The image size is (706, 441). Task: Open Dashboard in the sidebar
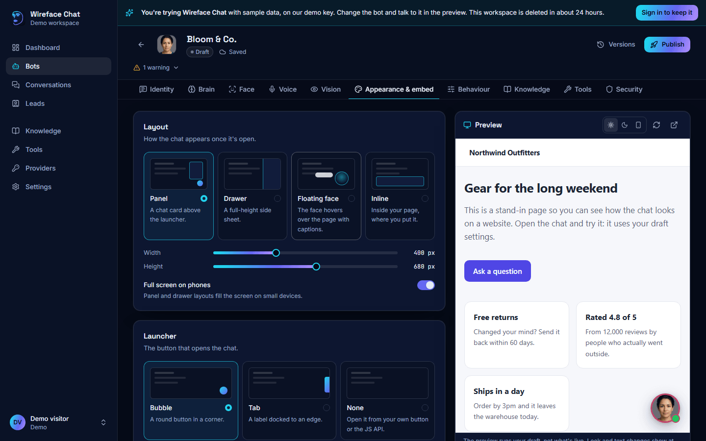58,48
